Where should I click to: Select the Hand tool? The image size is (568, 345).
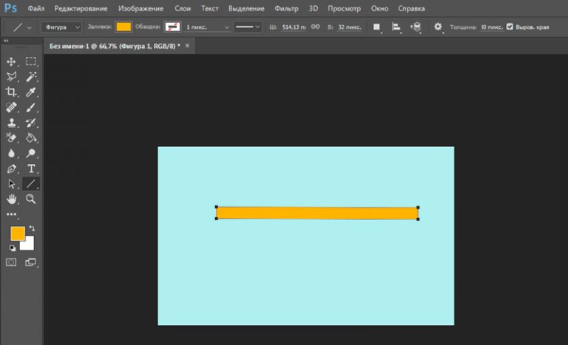[x=11, y=199]
